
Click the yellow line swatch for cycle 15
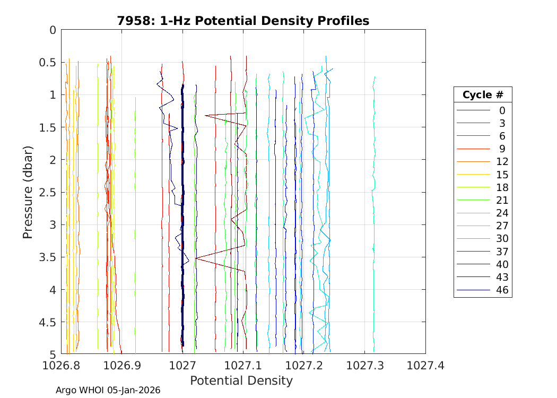[473, 175]
